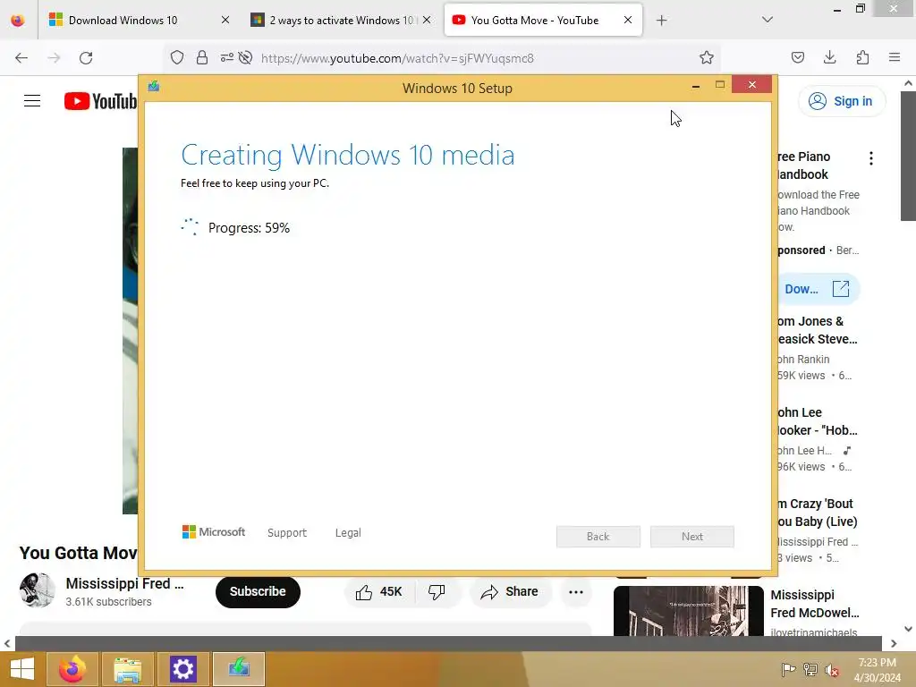Open the Tom Jones & Seasick Steve video

(x=817, y=330)
